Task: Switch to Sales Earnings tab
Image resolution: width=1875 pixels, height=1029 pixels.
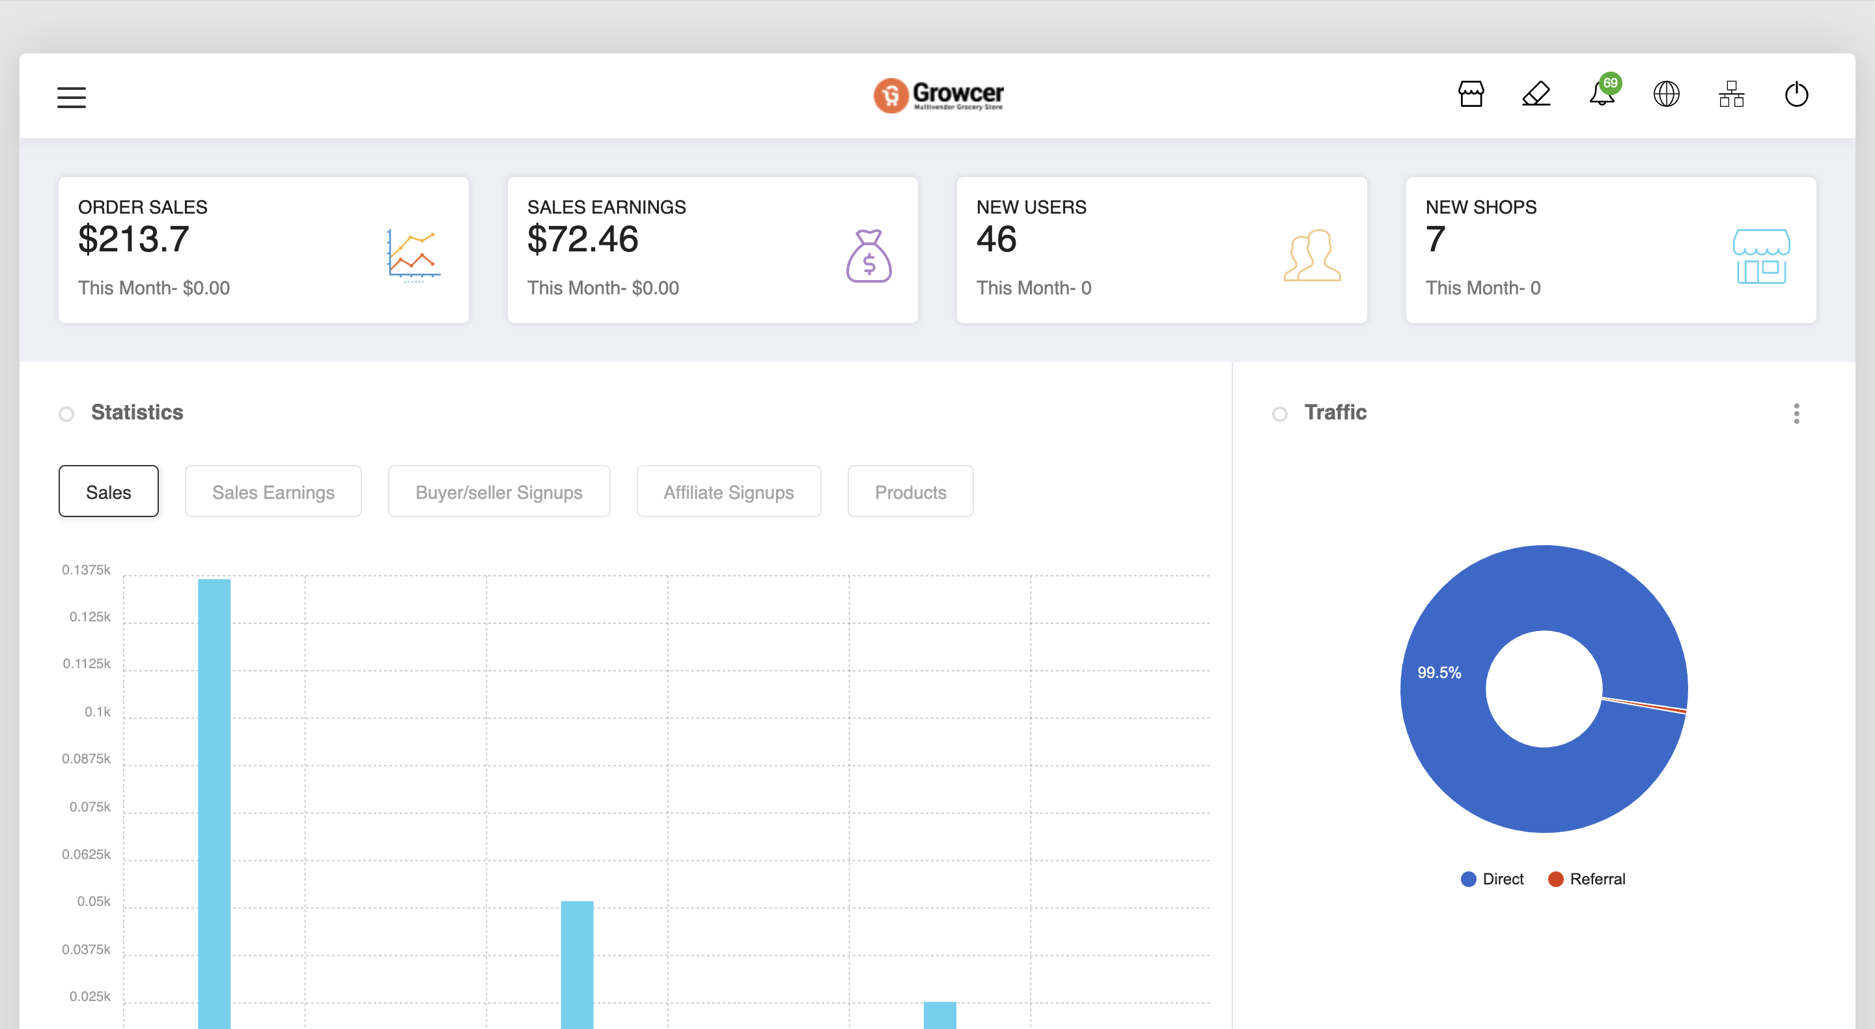Action: (x=273, y=492)
